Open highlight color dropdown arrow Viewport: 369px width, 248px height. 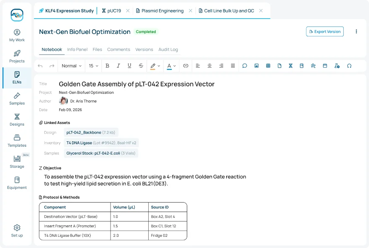click(159, 66)
